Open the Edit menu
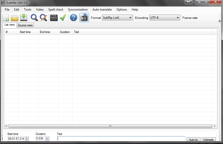Screen dimensions: 223x144 tap(17, 10)
